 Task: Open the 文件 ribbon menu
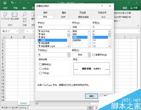pyautogui.click(x=5, y=8)
